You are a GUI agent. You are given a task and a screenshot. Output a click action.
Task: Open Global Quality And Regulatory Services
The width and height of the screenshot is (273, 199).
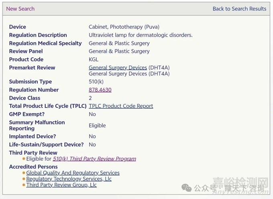click(x=73, y=173)
